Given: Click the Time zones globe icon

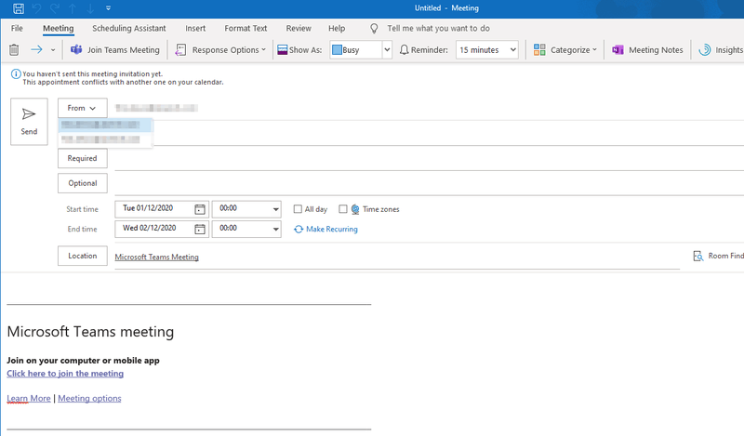Looking at the screenshot, I should (x=355, y=209).
